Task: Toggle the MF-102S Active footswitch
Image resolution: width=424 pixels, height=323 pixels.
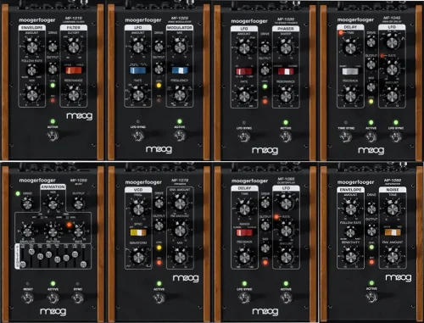Action: pos(180,136)
